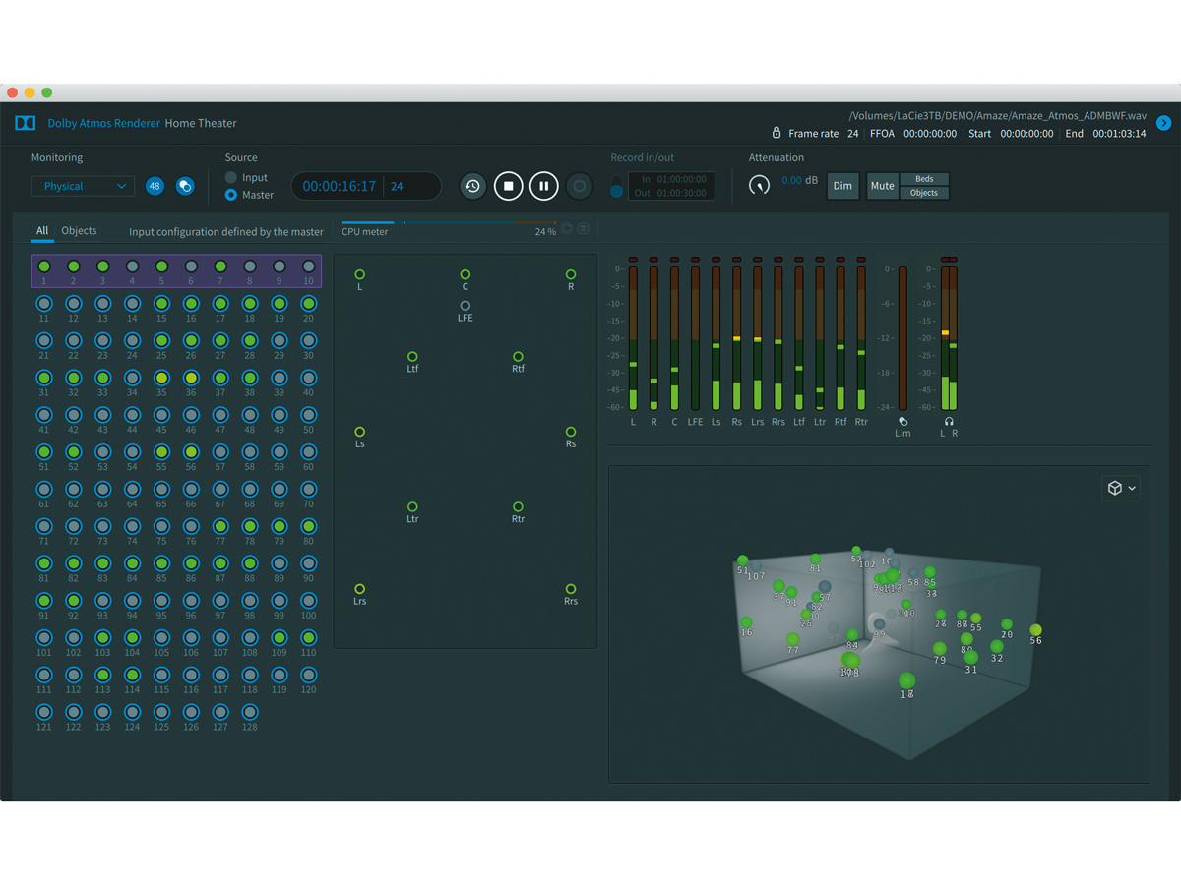Select the Lrs speaker in the layout
Viewport: 1181px width, 885px height.
pyautogui.click(x=360, y=589)
